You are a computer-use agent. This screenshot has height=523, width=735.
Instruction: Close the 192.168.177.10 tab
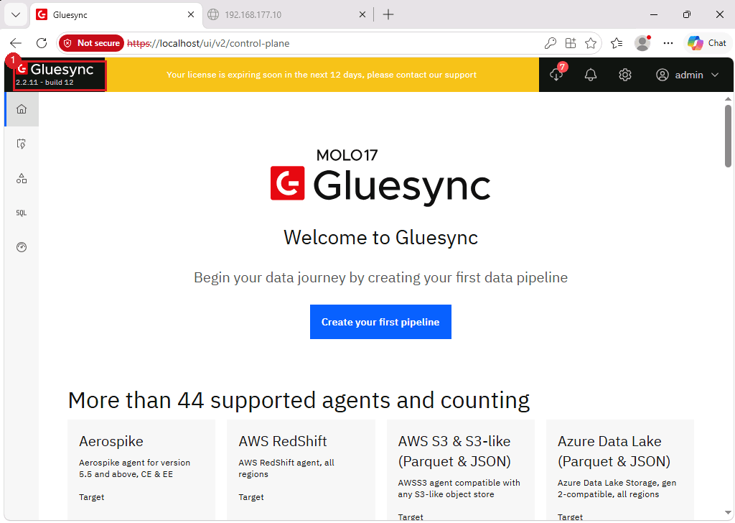362,14
